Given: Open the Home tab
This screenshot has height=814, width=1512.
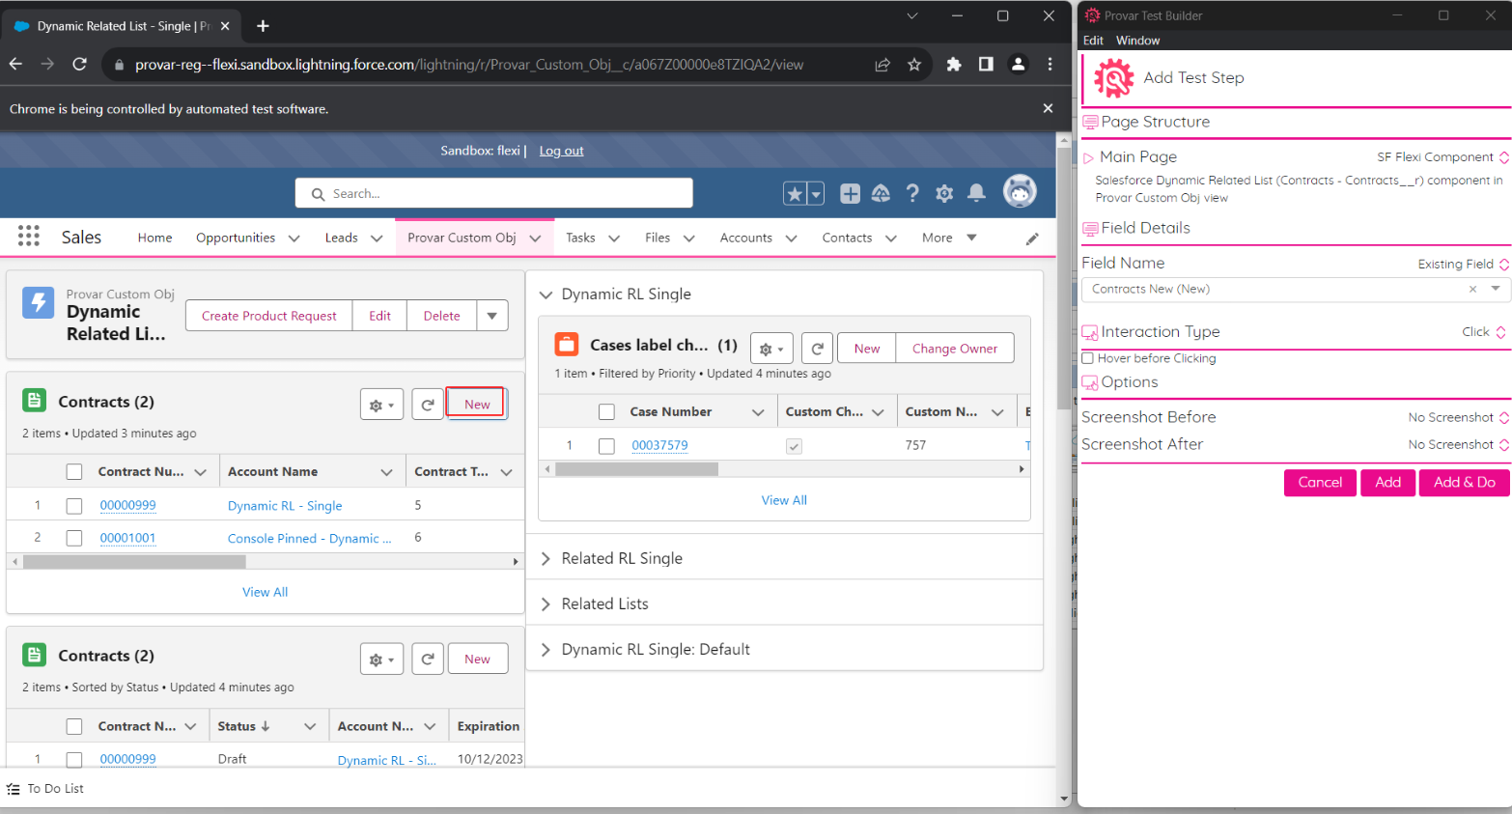Looking at the screenshot, I should (x=154, y=238).
